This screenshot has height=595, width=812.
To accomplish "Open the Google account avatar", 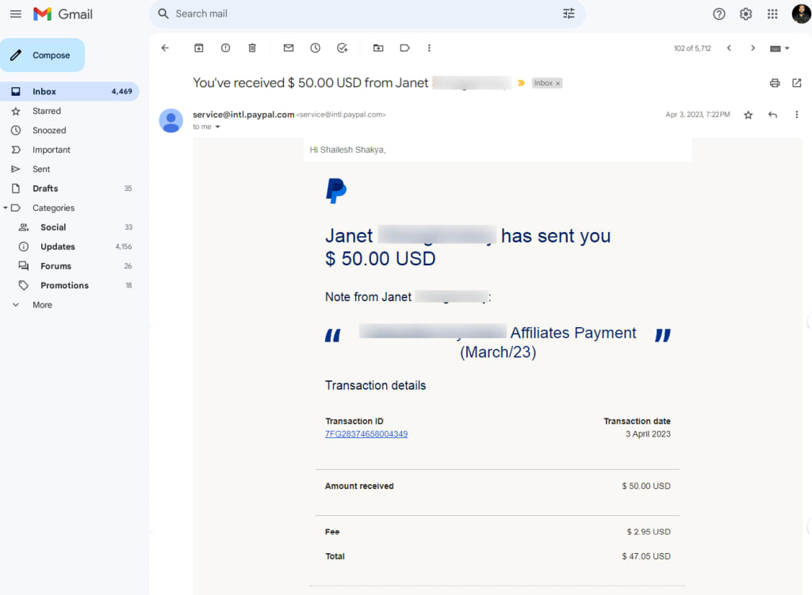I will pyautogui.click(x=801, y=13).
